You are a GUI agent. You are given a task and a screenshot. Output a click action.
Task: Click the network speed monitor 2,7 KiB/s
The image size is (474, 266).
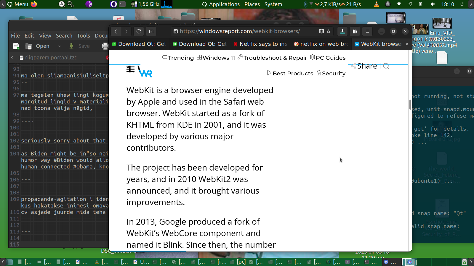click(x=332, y=4)
